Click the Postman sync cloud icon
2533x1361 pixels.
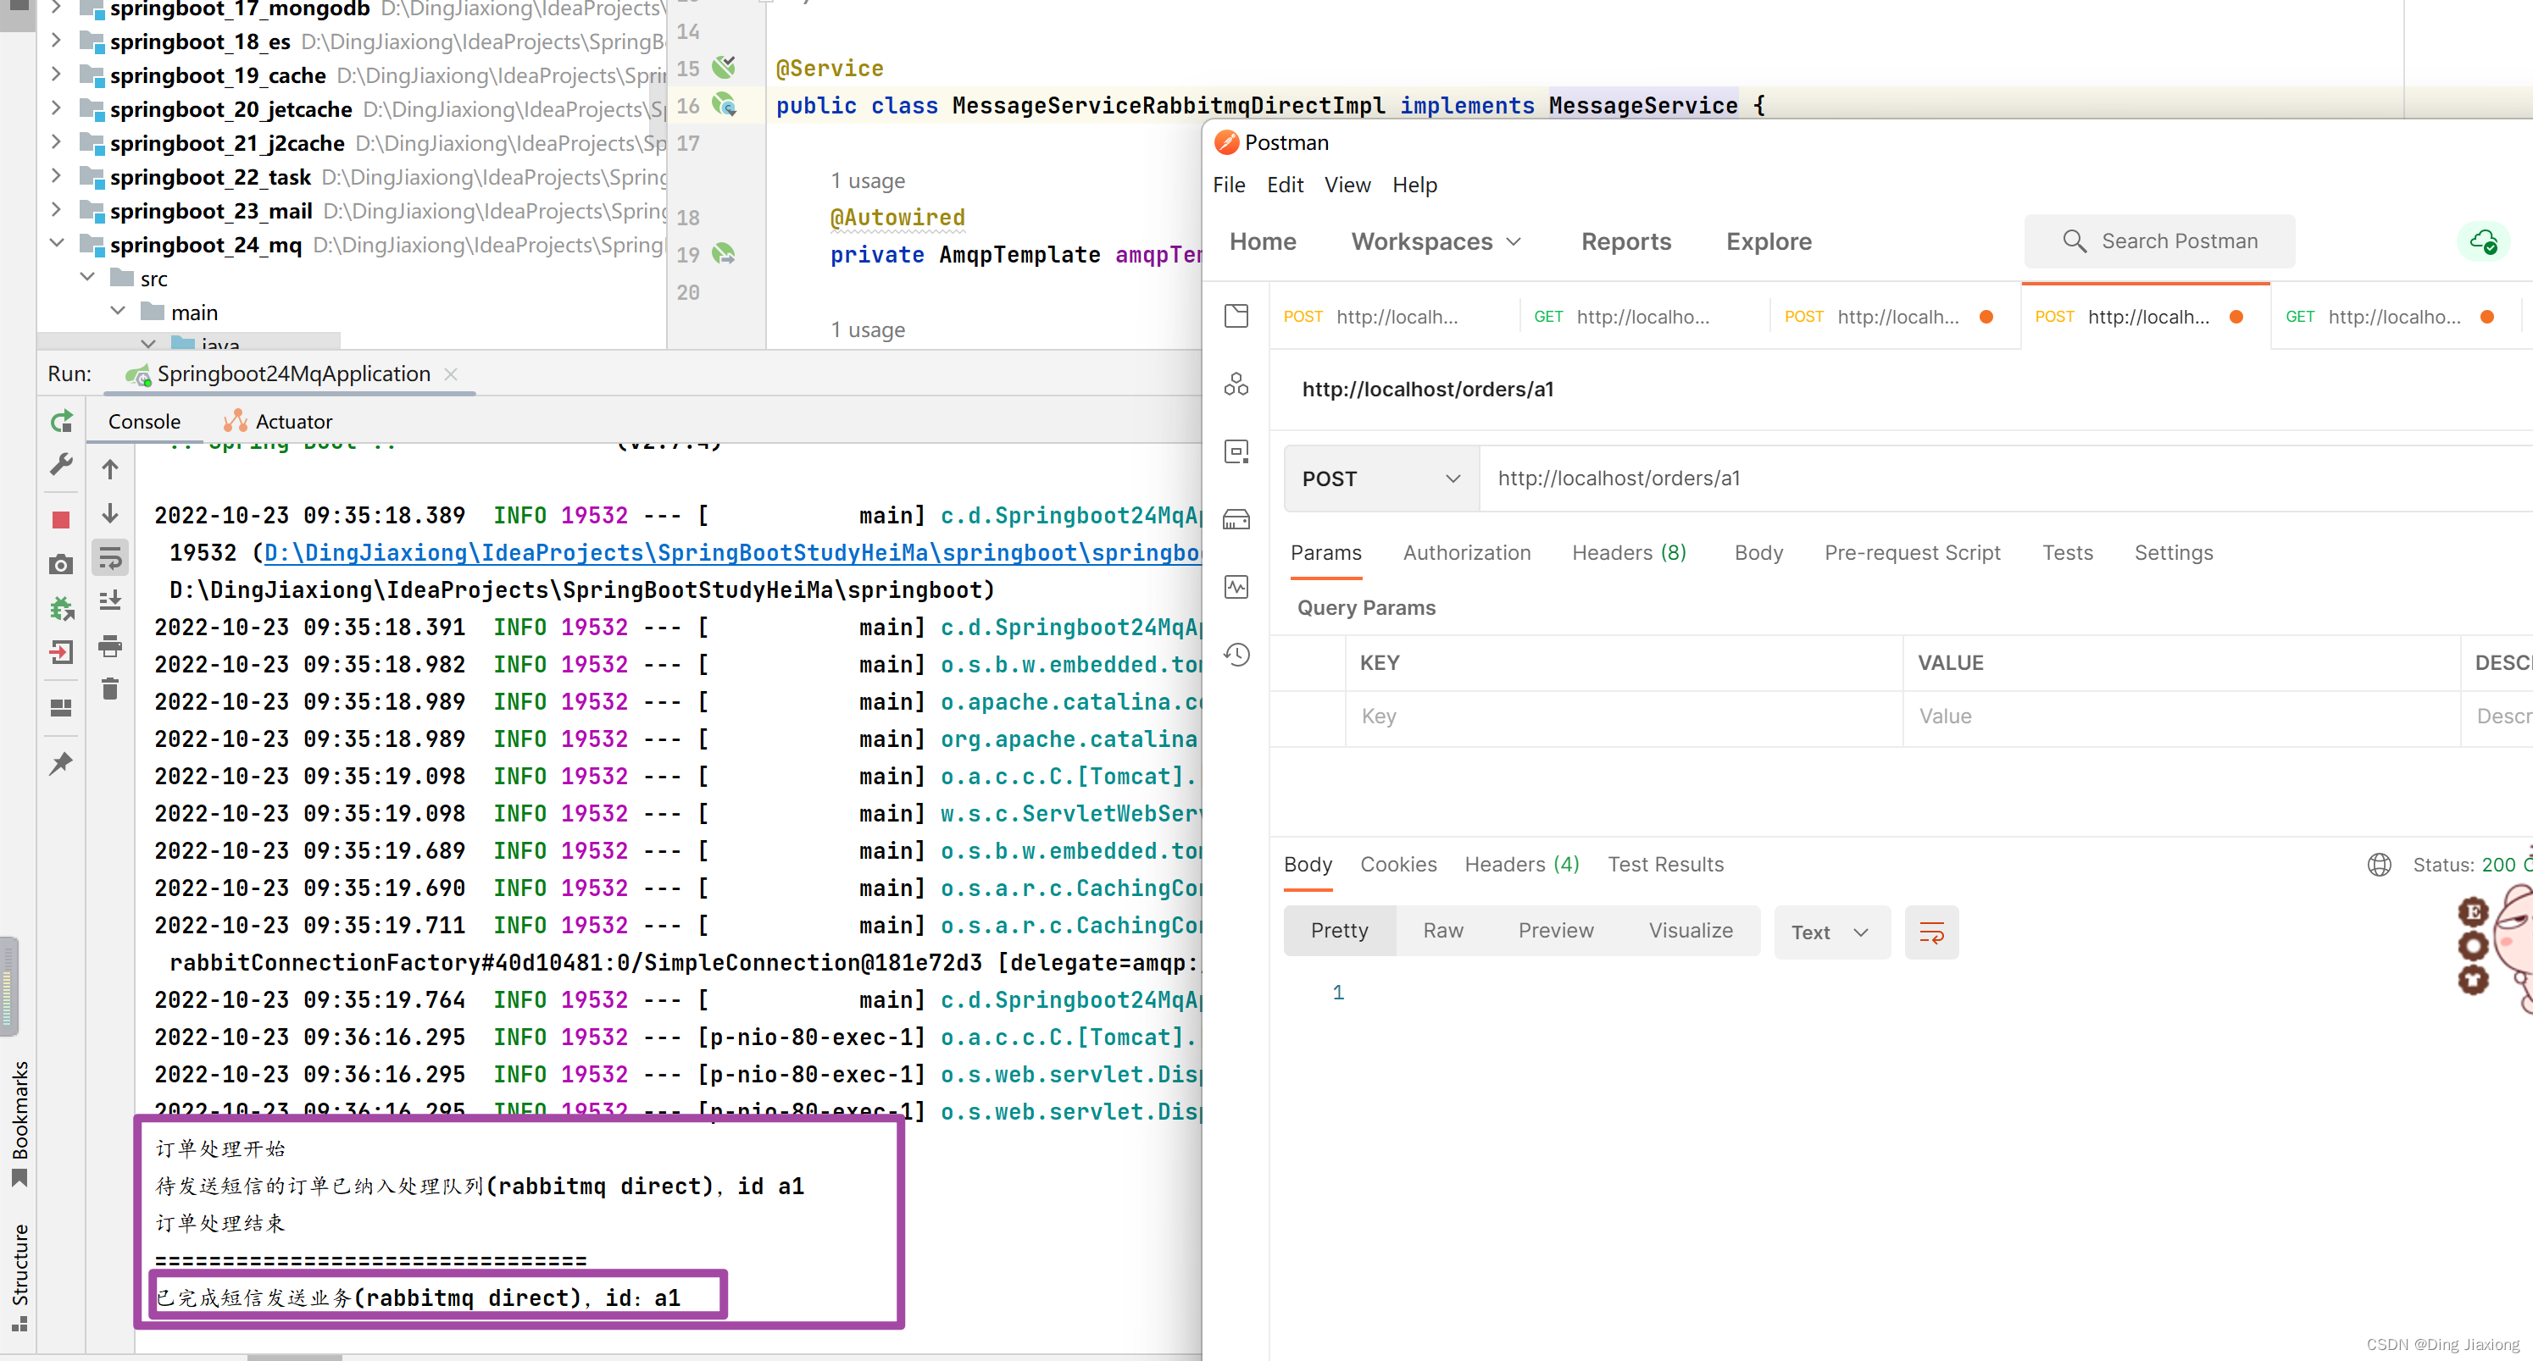(x=2483, y=241)
